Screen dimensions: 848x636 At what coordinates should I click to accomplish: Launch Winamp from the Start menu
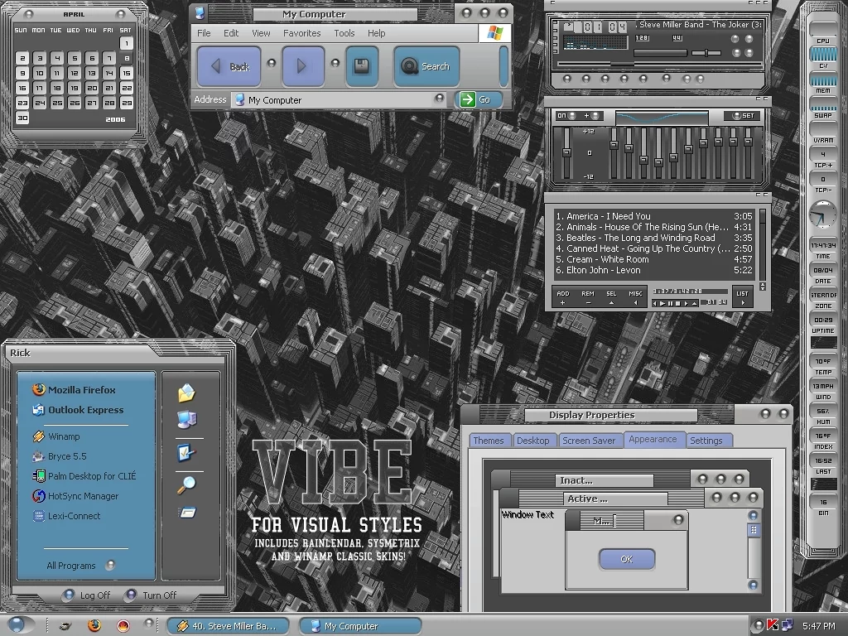[64, 436]
